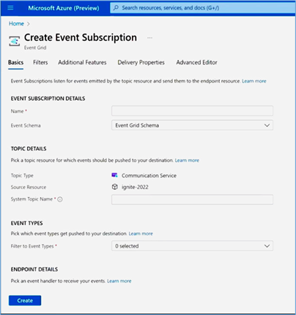
Task: Open the Filter to Event Types dropdown
Action: click(192, 246)
